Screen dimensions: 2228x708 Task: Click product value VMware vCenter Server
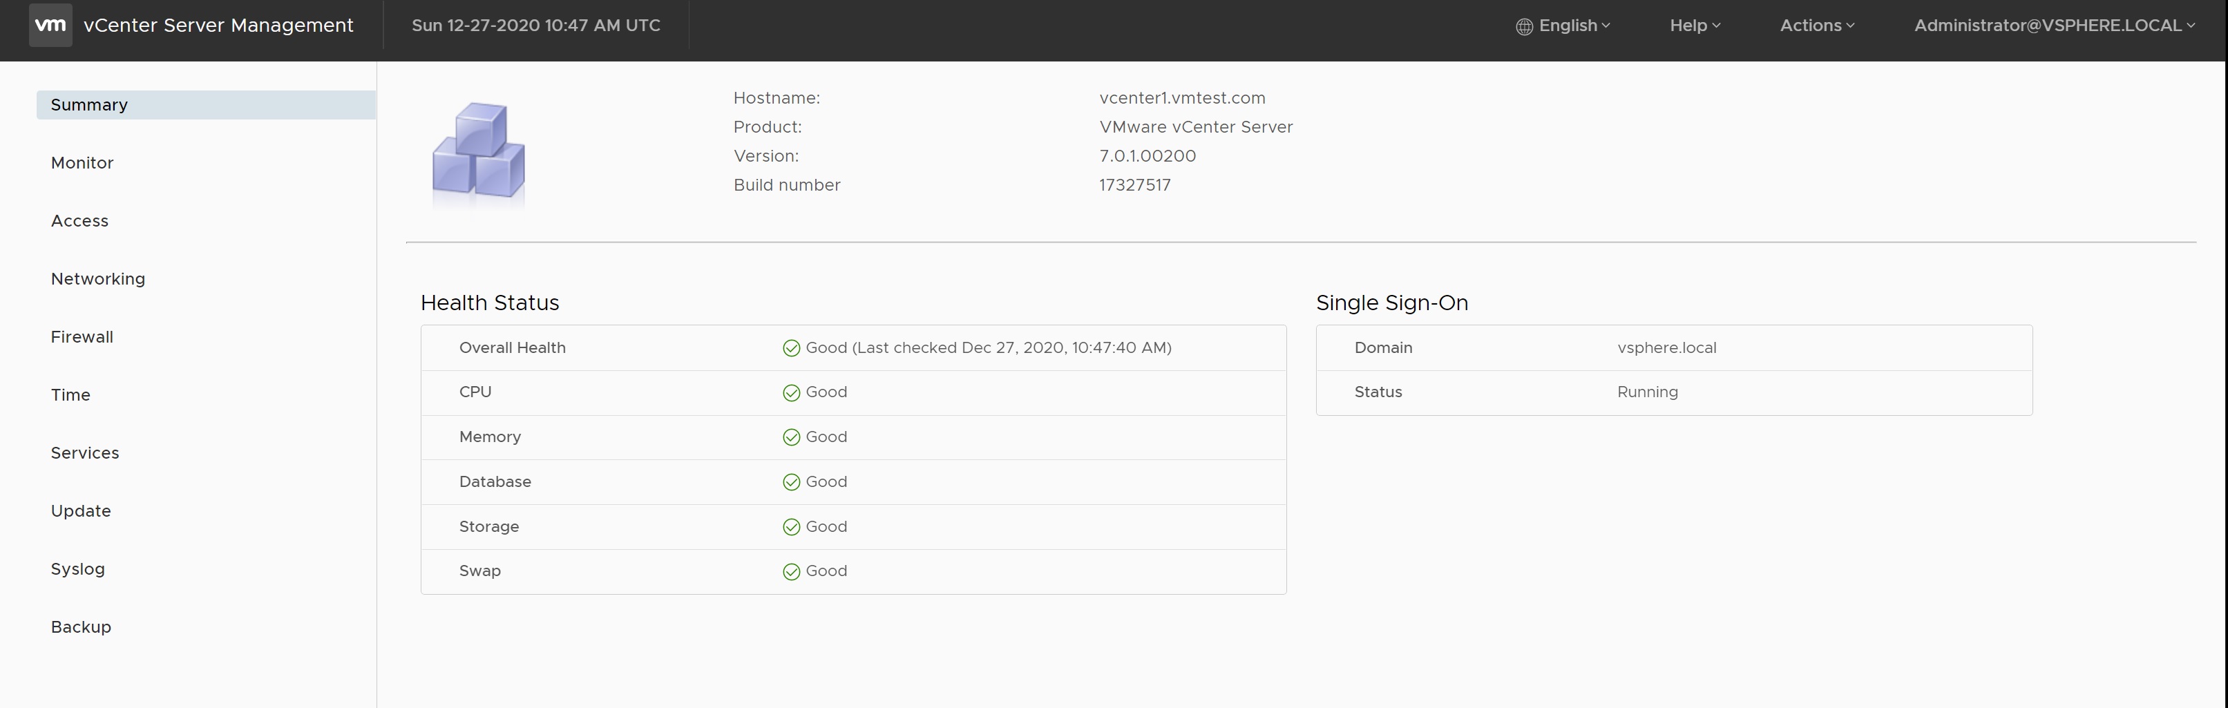pos(1196,126)
